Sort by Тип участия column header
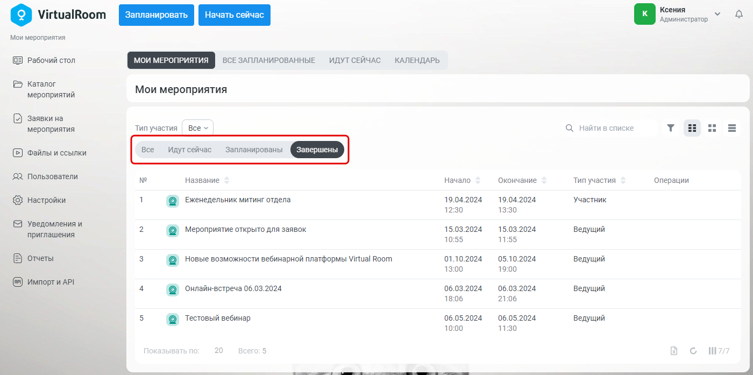Image resolution: width=753 pixels, height=375 pixels. click(600, 180)
